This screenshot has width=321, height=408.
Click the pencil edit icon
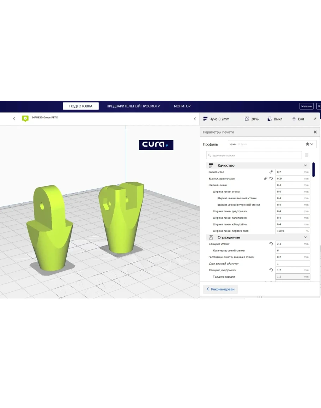click(x=315, y=119)
